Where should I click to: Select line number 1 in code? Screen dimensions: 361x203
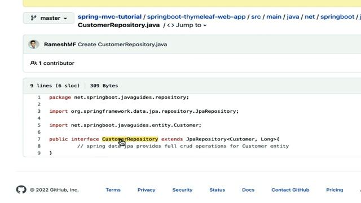pos(39,98)
